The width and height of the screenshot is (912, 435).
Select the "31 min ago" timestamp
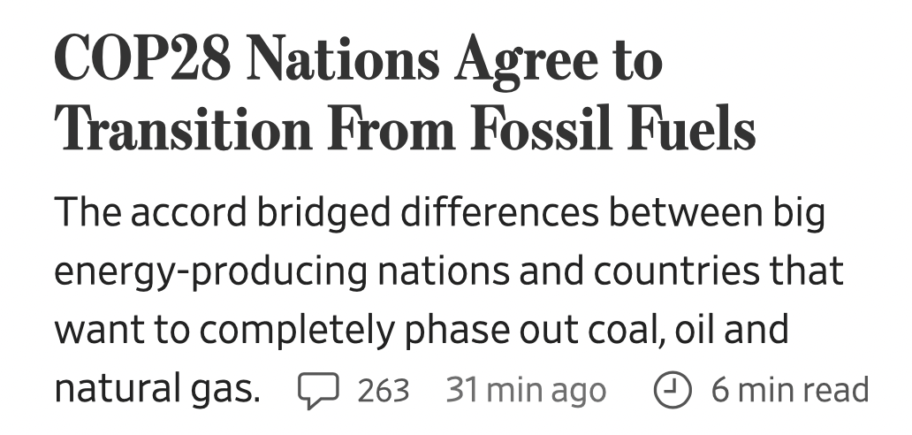(526, 390)
